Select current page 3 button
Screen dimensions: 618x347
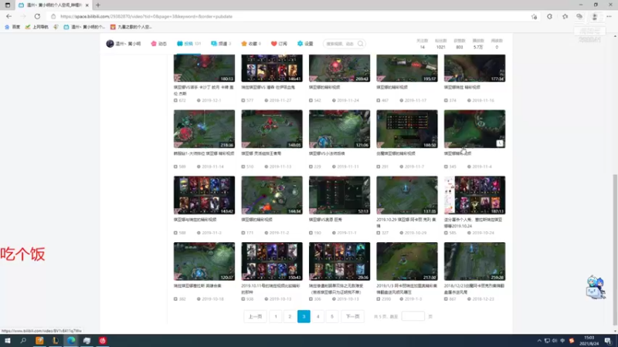[x=304, y=316]
